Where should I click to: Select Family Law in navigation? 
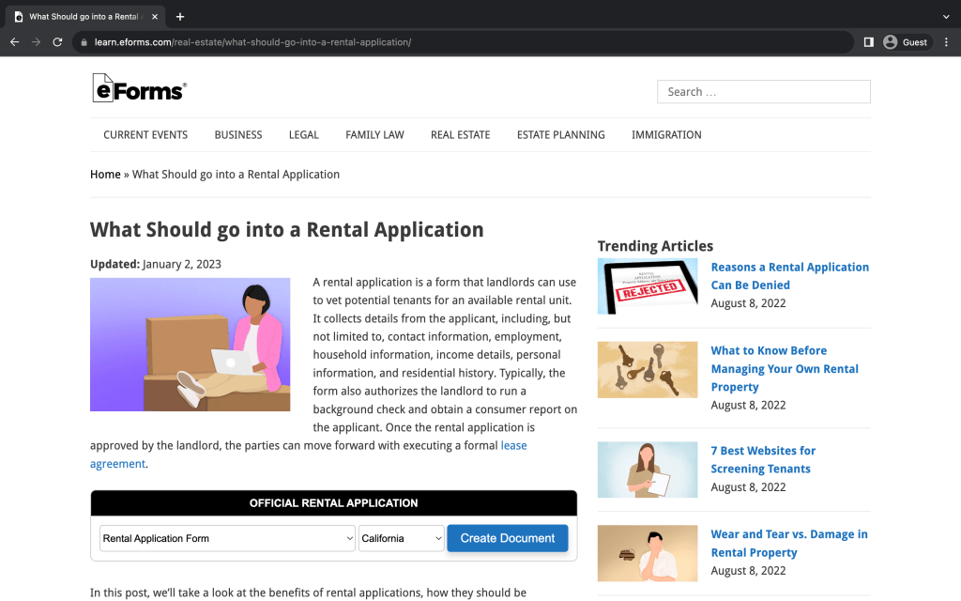[374, 134]
